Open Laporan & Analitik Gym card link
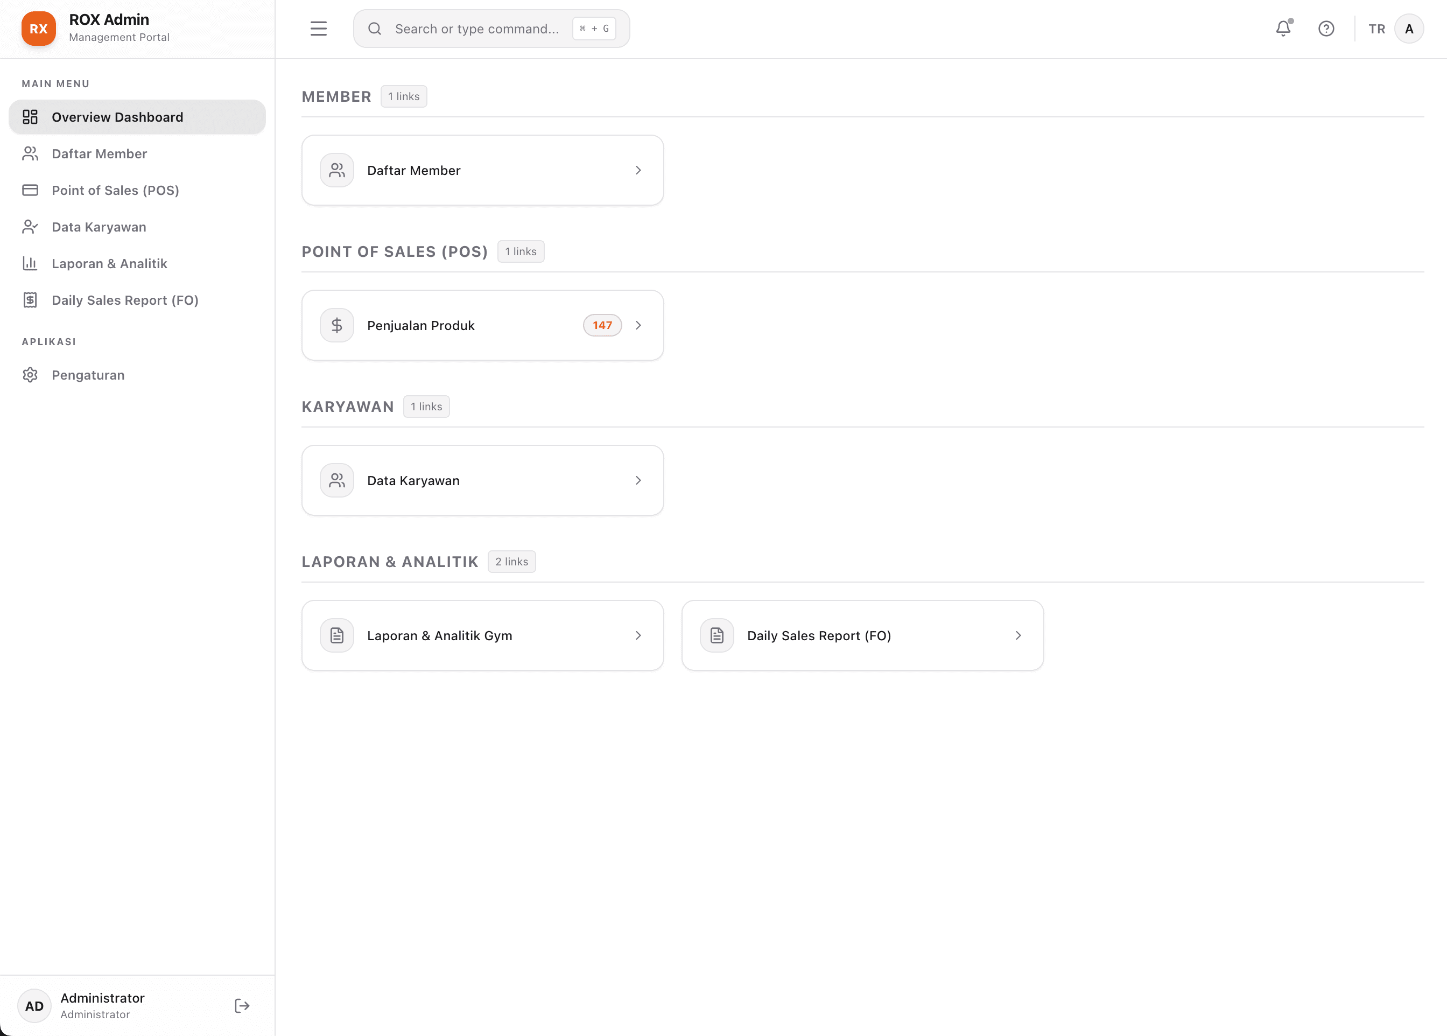This screenshot has height=1036, width=1447. pos(483,635)
